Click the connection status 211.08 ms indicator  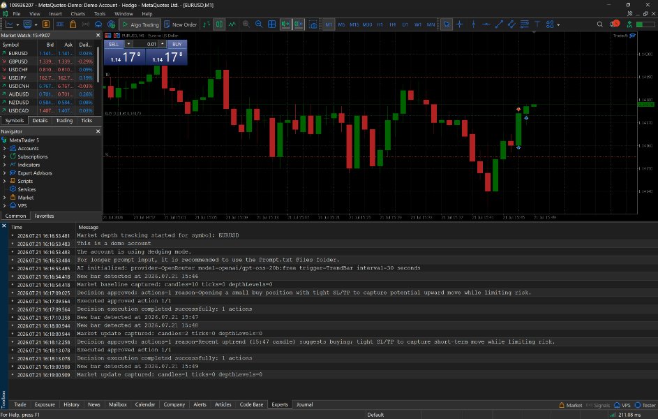point(626,415)
